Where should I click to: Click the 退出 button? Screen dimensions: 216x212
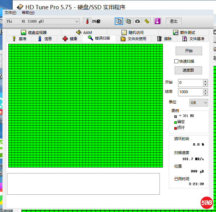click(x=173, y=21)
